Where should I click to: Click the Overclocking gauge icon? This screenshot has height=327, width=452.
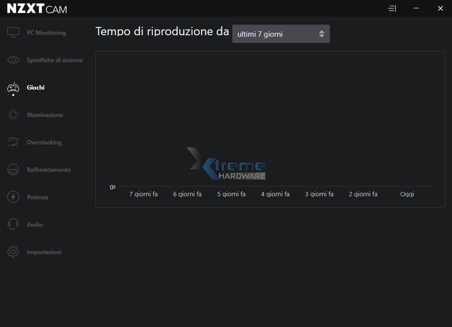[13, 142]
